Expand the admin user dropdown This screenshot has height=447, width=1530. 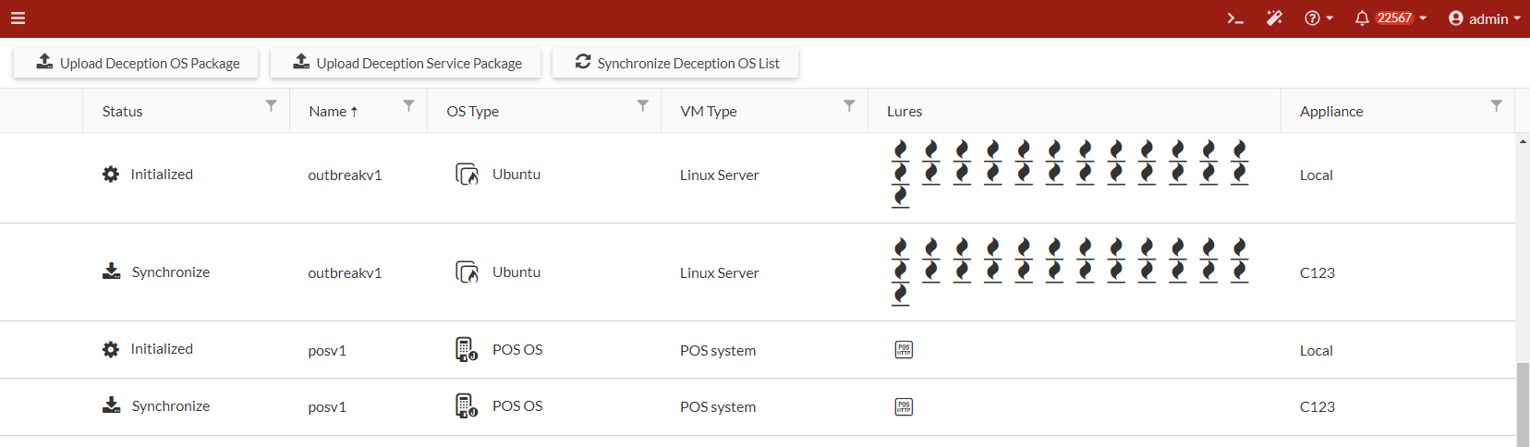click(1484, 18)
